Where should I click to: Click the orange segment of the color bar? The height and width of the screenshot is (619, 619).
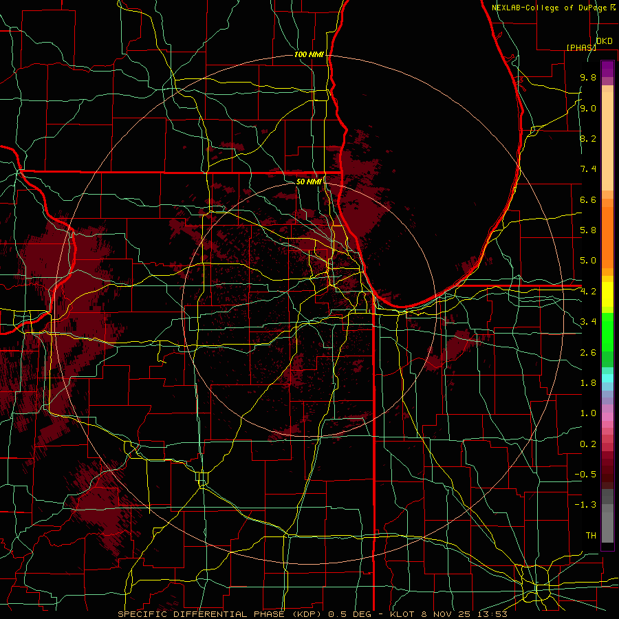tap(607, 237)
